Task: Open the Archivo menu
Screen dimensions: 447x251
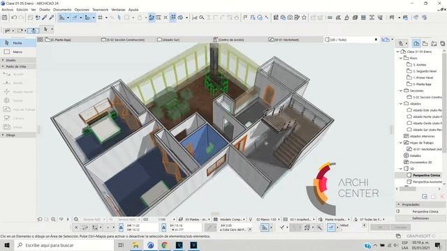Action: (8, 10)
